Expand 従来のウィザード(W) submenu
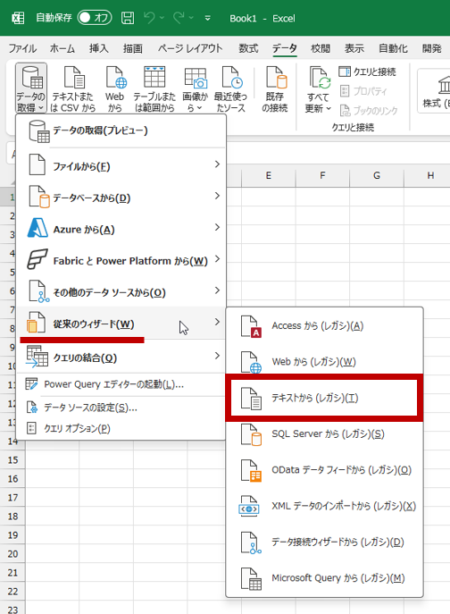The image size is (450, 614). tap(121, 323)
